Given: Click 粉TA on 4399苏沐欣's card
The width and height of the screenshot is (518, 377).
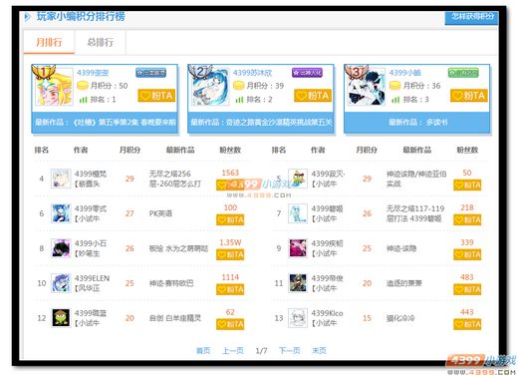Looking at the screenshot, I should pyautogui.click(x=313, y=96).
